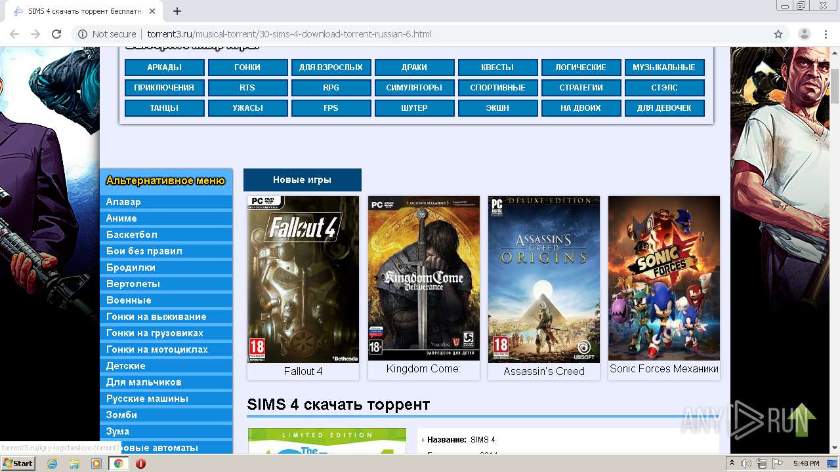Select ДРАКИ genre button
This screenshot has width=840, height=472.
pos(415,68)
